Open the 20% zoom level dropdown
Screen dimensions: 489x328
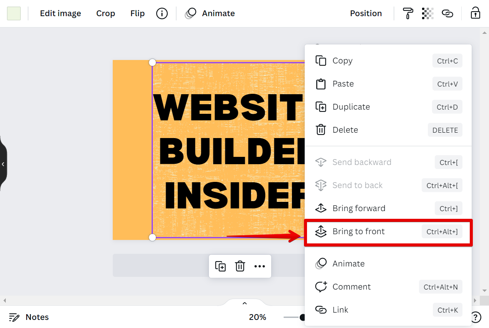coord(257,317)
